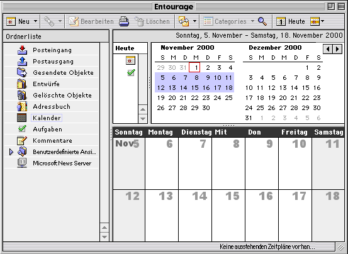Open the calendar view dropdown arrow
Screen dimensions: 348x254
tap(322, 21)
